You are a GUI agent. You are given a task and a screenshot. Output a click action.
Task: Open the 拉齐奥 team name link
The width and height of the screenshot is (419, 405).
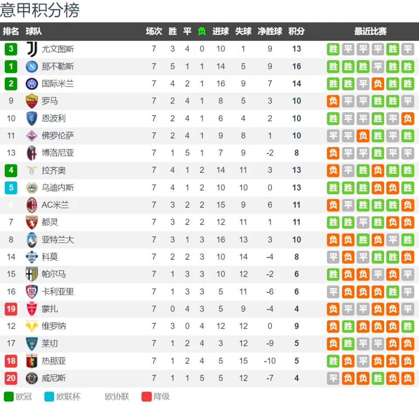point(54,171)
